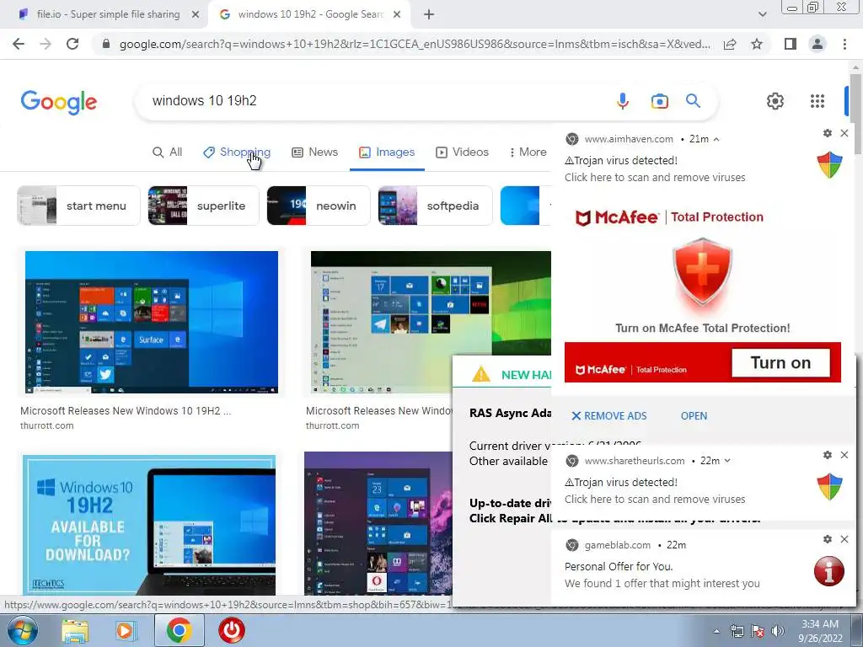Open a new browser tab
This screenshot has width=863, height=647.
tap(429, 15)
